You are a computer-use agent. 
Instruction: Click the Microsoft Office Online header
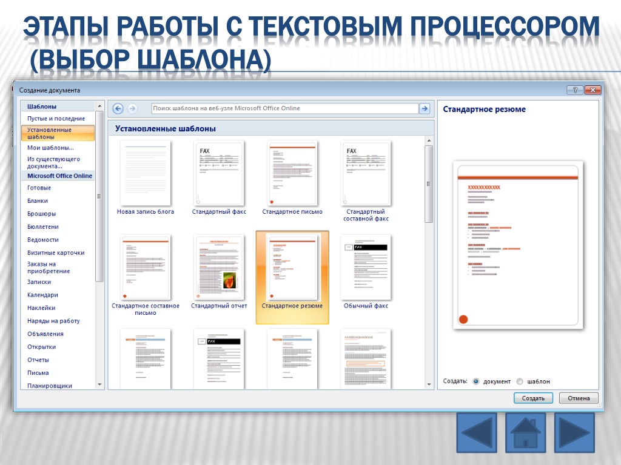coord(59,176)
